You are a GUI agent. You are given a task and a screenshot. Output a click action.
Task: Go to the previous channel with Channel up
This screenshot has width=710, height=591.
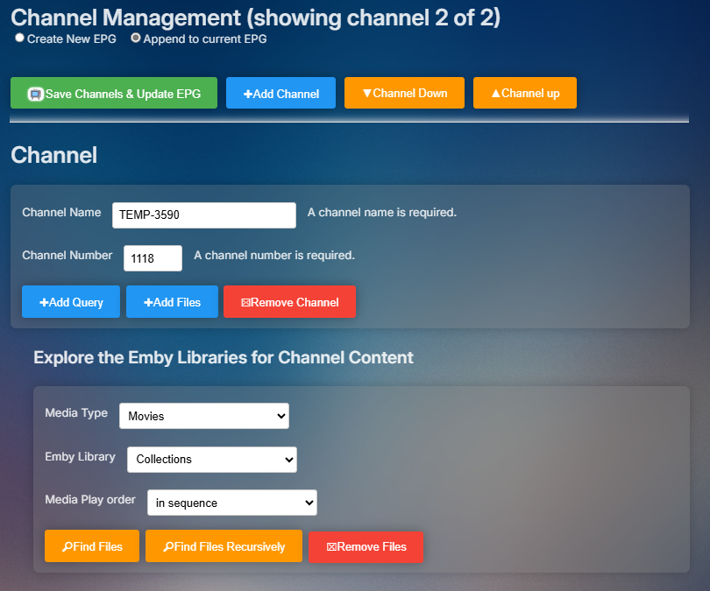click(x=525, y=93)
